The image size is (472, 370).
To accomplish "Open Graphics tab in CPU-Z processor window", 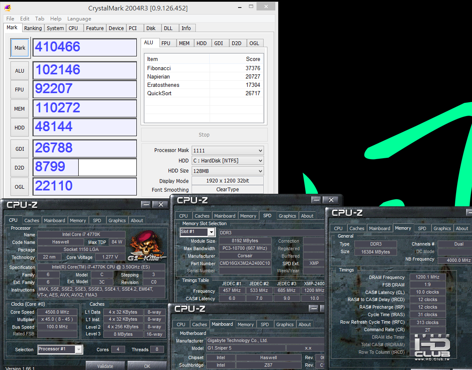I will pyautogui.click(x=117, y=220).
